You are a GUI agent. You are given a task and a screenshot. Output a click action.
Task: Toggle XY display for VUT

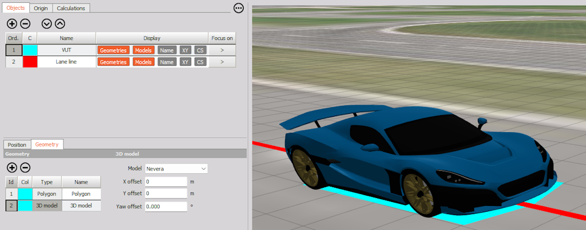pyautogui.click(x=185, y=50)
